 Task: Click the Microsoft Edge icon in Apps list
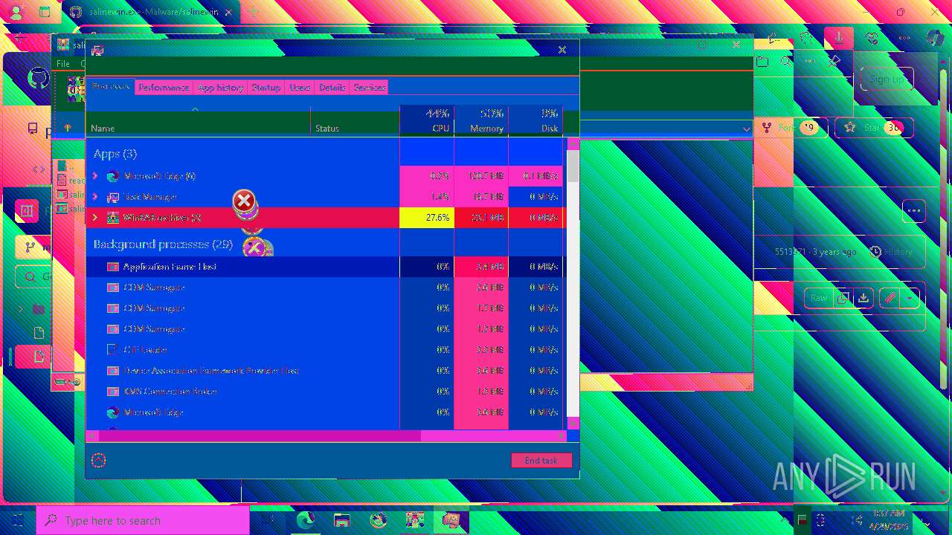(112, 176)
